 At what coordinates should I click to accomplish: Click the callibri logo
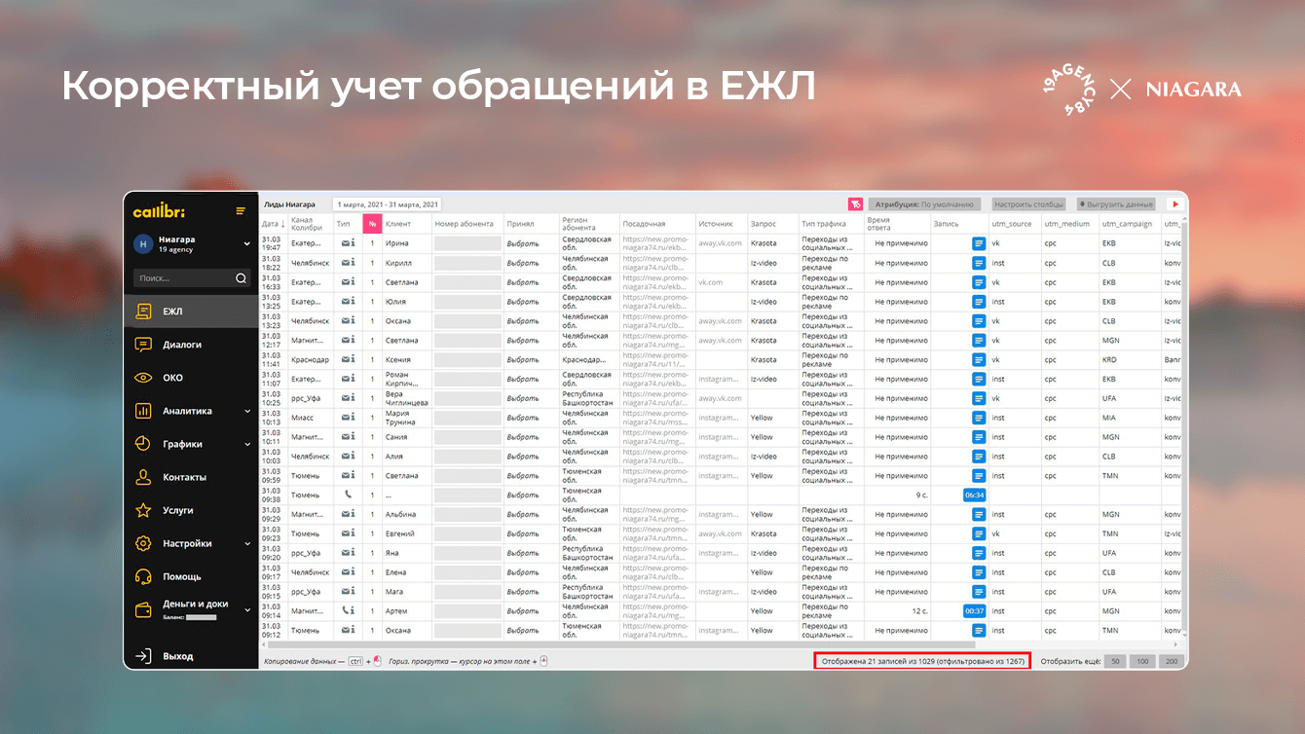159,211
